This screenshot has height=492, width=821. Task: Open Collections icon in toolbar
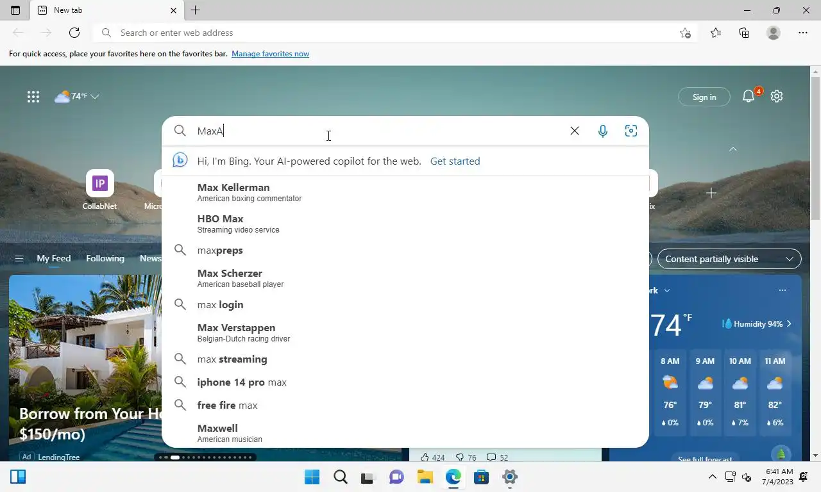pyautogui.click(x=744, y=33)
